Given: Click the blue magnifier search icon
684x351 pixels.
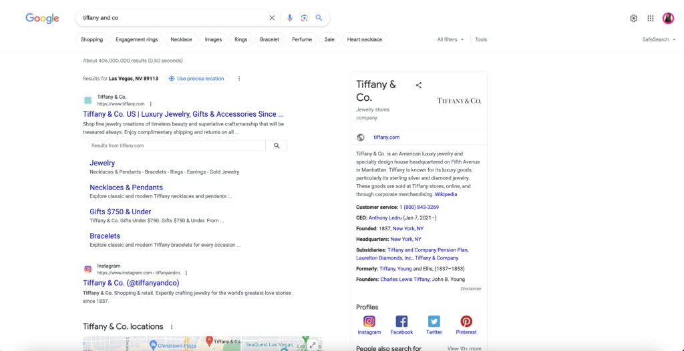Looking at the screenshot, I should pyautogui.click(x=319, y=18).
